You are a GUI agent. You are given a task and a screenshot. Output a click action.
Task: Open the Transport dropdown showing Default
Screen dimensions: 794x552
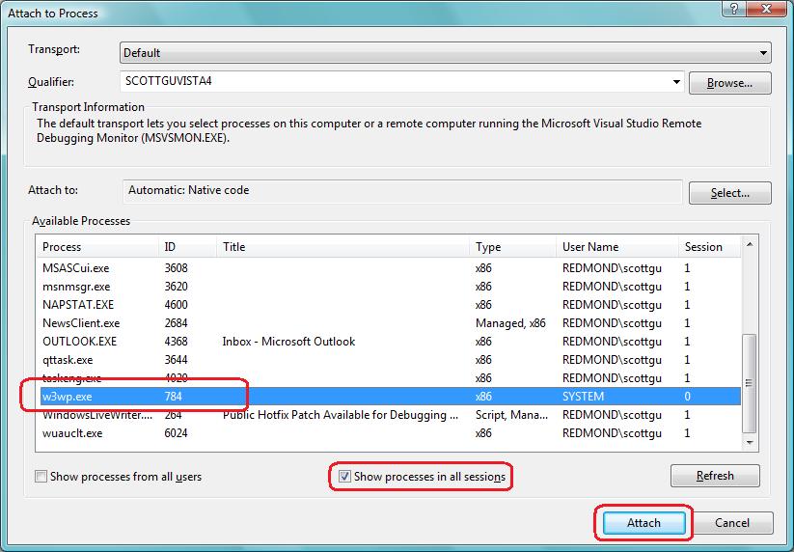pyautogui.click(x=445, y=53)
